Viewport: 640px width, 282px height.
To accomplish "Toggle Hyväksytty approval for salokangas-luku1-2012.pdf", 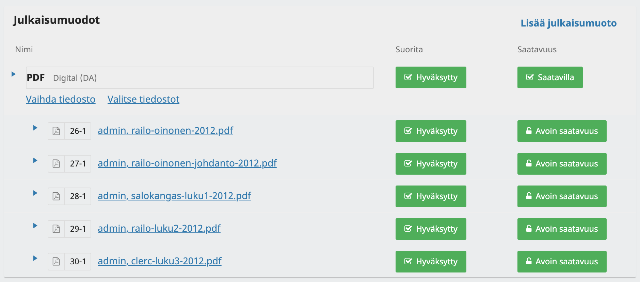I will (x=431, y=196).
